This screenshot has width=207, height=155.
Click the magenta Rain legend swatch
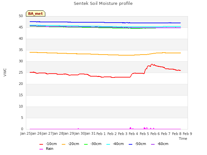[41, 149]
